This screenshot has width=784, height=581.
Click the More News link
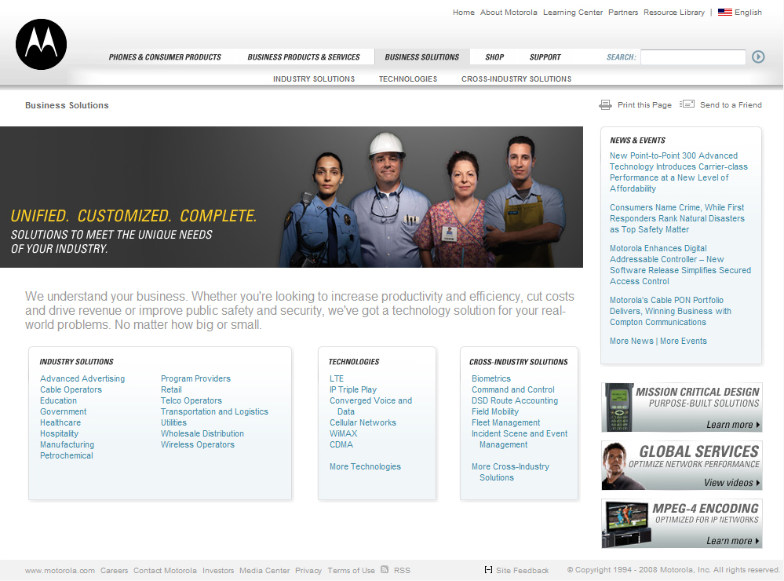tap(631, 341)
